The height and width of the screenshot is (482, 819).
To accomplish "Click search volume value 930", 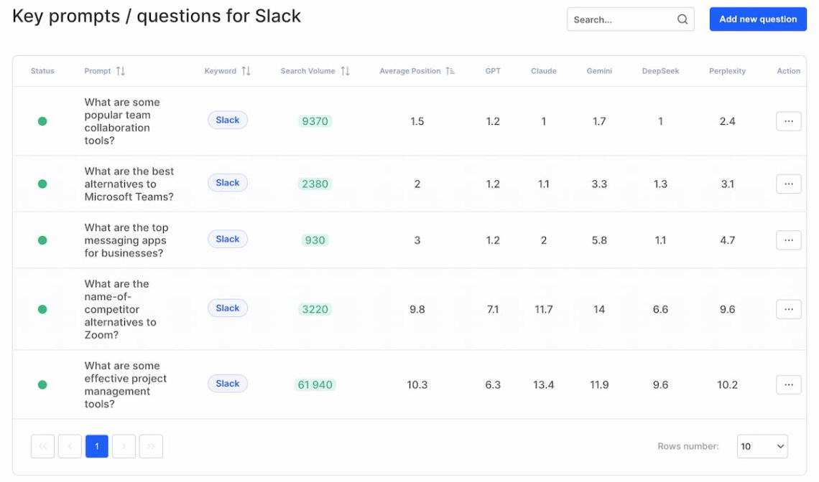I will (315, 240).
